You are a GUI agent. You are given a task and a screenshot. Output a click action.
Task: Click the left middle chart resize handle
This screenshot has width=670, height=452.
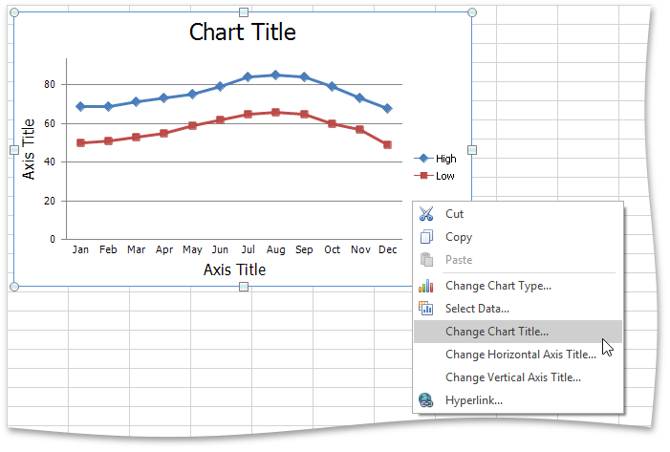13,150
